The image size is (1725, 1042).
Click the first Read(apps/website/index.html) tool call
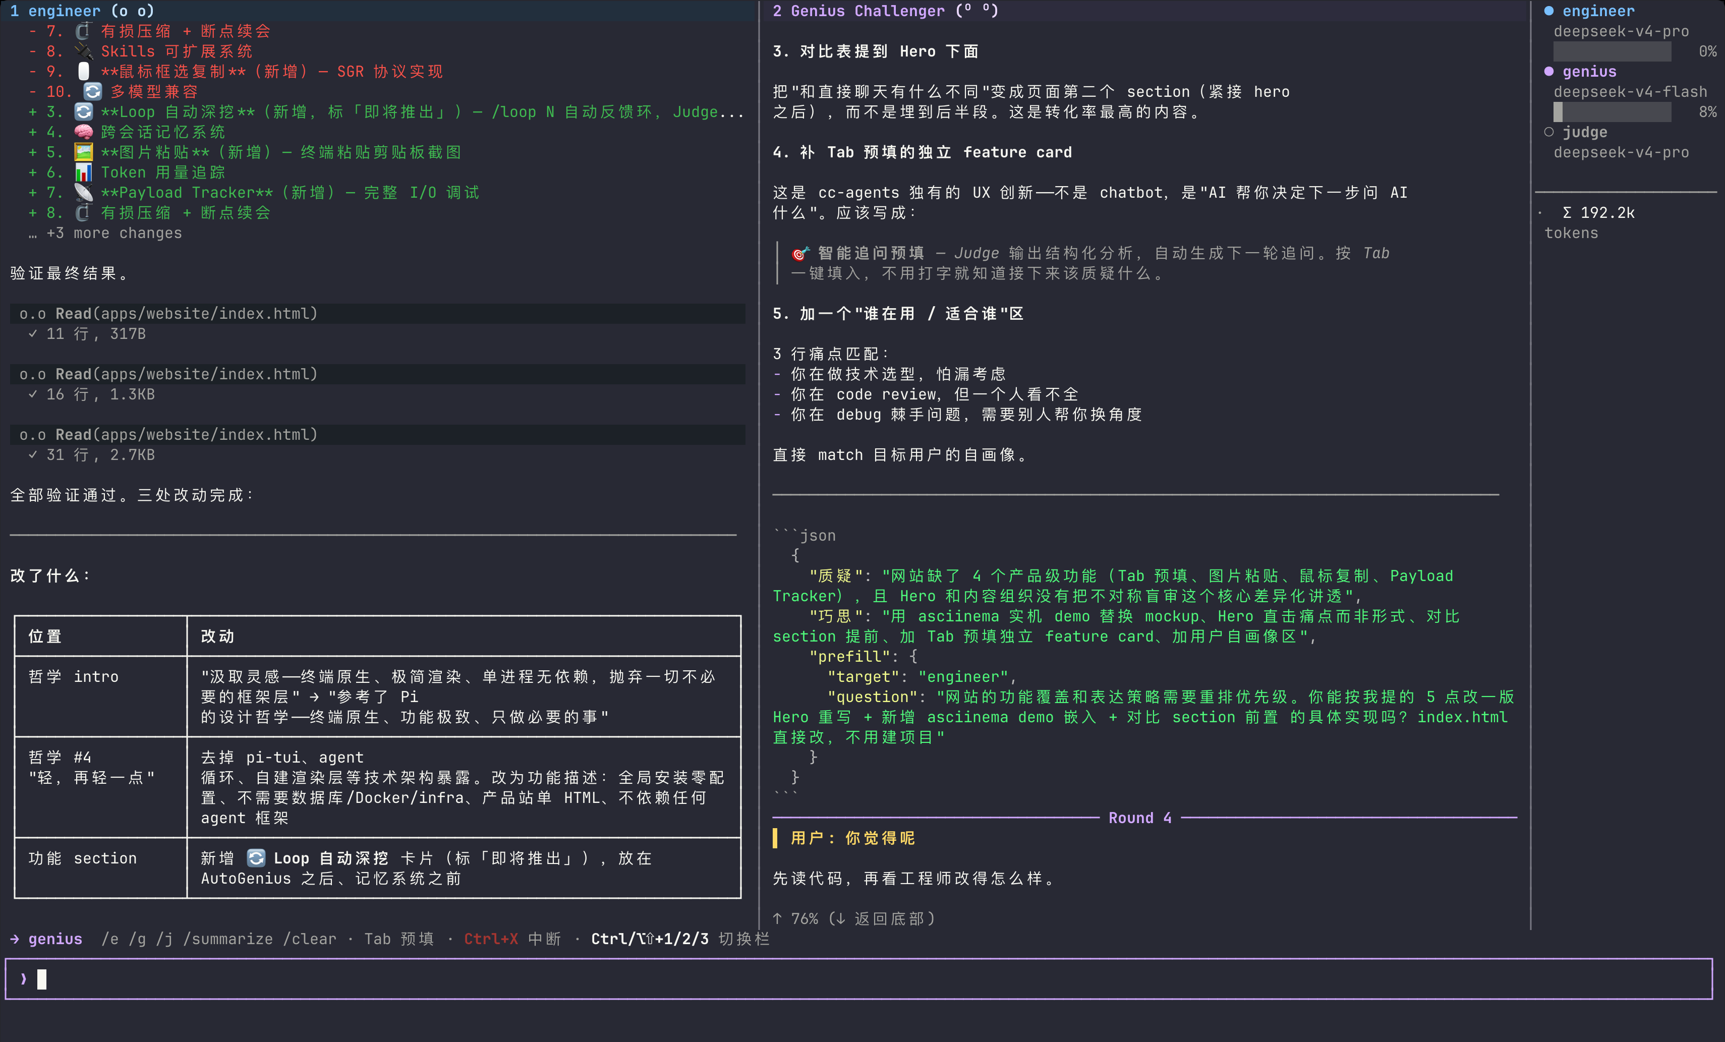pos(377,314)
